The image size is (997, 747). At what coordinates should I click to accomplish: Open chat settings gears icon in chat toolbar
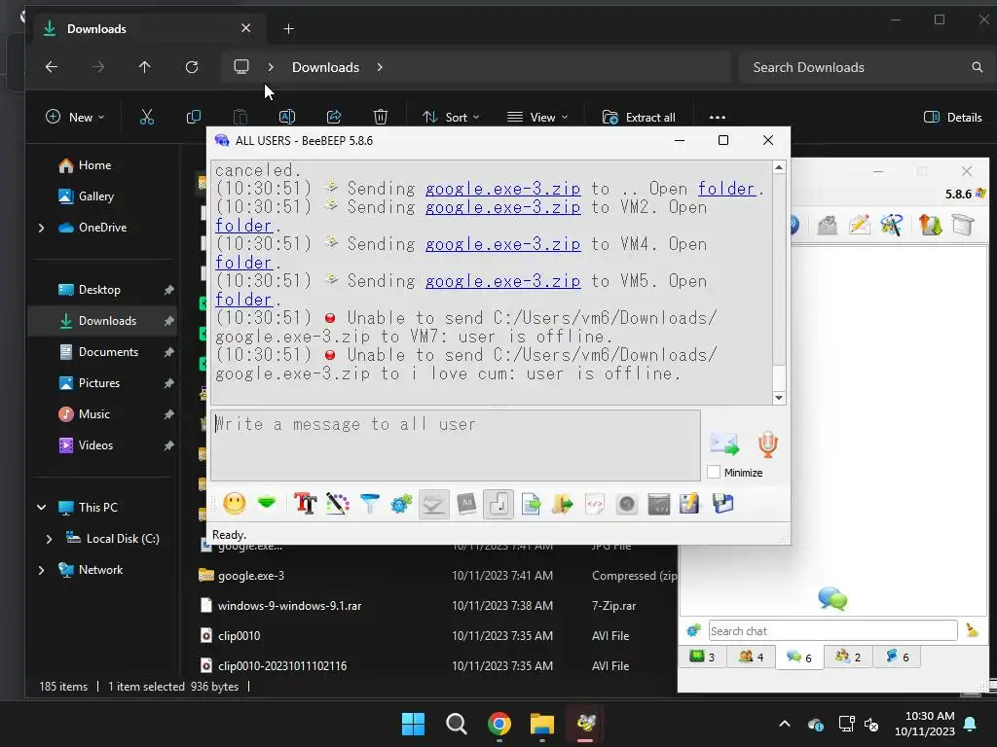coord(401,504)
